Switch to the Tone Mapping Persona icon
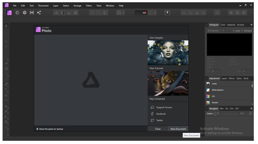This screenshot has height=144, width=258. pyautogui.click(x=32, y=13)
